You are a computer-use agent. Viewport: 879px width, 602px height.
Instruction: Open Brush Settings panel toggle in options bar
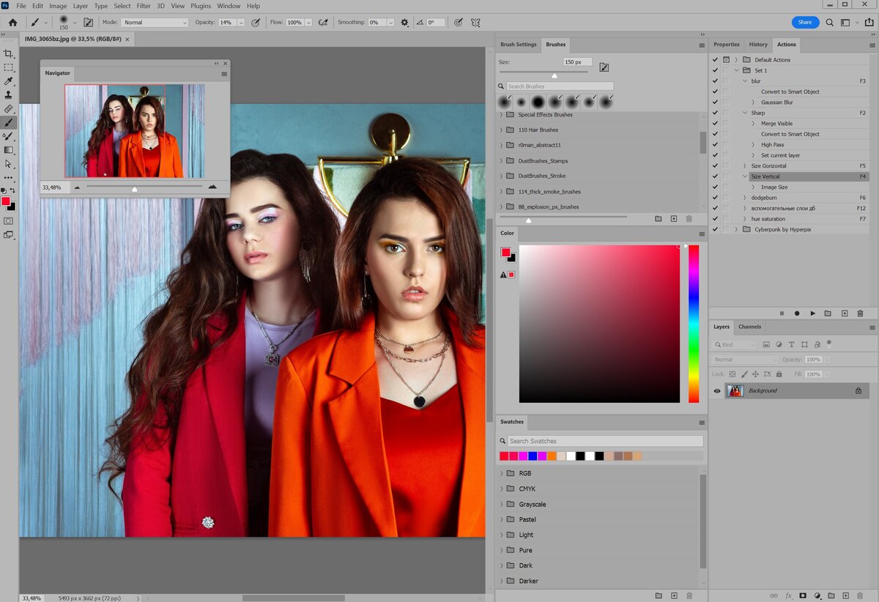89,23
